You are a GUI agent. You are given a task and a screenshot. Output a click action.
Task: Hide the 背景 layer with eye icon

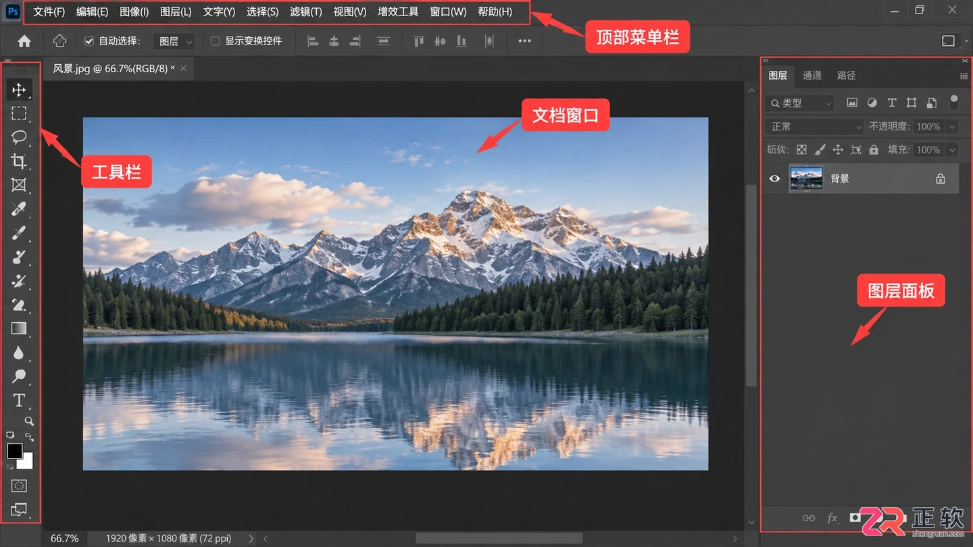click(774, 179)
